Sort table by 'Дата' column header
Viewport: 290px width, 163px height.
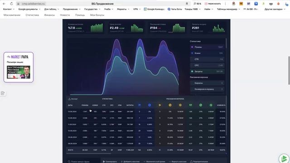click(x=70, y=105)
